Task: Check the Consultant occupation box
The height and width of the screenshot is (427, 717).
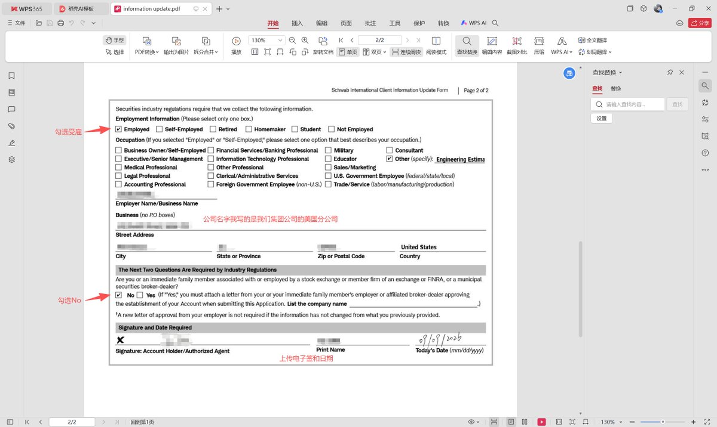Action: 390,150
